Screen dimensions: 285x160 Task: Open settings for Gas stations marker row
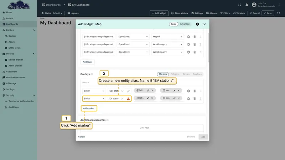coord(188,91)
